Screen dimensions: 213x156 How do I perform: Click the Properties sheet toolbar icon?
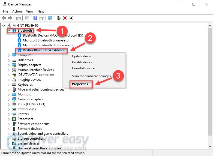point(27,18)
